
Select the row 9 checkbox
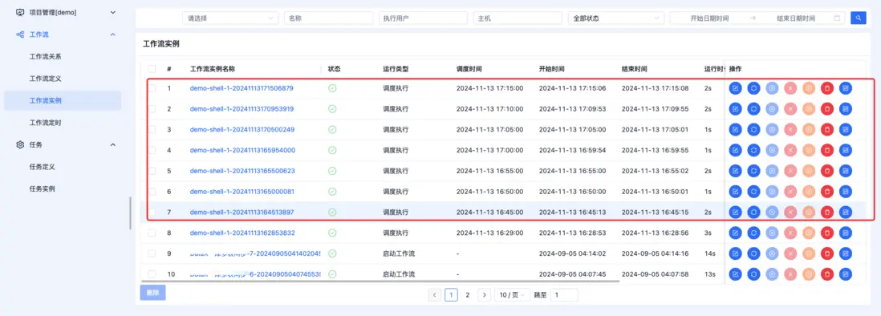click(x=152, y=253)
